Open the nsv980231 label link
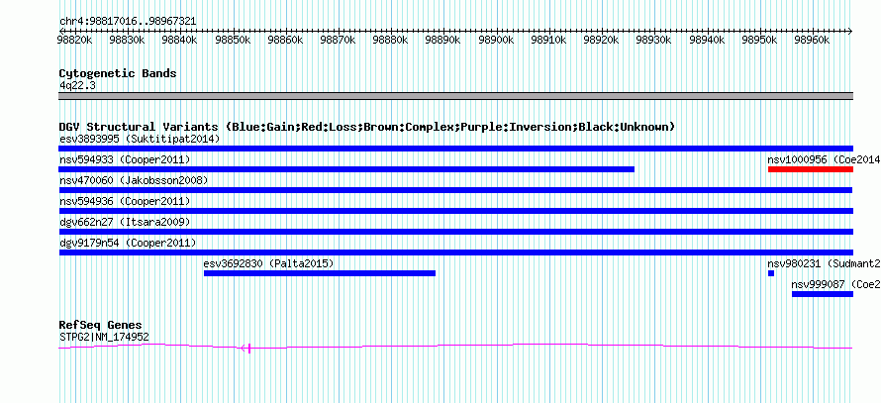Screen dimensions: 881x403 [x=824, y=263]
